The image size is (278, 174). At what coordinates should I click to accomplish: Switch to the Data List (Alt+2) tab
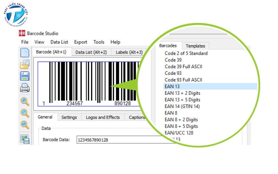pyautogui.click(x=91, y=52)
